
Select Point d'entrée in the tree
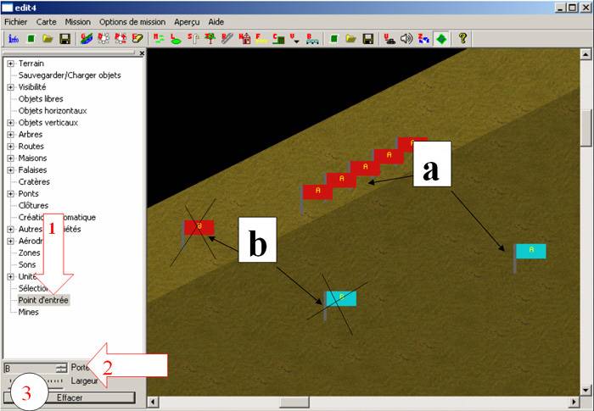pyautogui.click(x=43, y=300)
